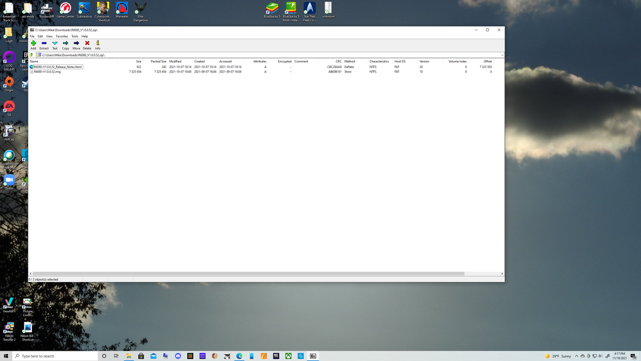Click the Copy toolbar icon

[65, 45]
